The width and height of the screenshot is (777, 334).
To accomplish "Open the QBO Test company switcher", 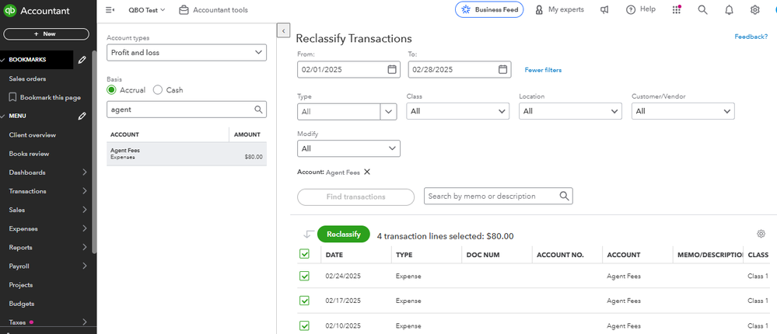I will (x=147, y=10).
